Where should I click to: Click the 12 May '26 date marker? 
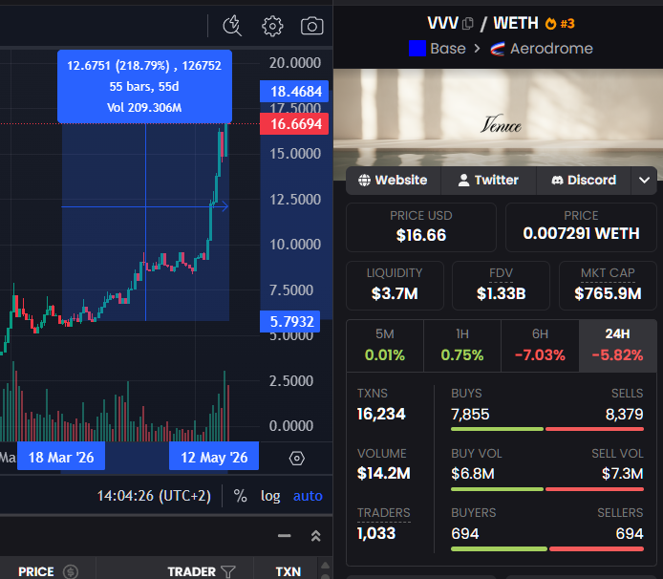point(214,458)
